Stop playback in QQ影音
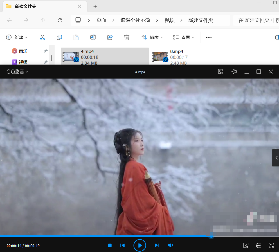Screen dimensions: 279x252 [110, 246]
